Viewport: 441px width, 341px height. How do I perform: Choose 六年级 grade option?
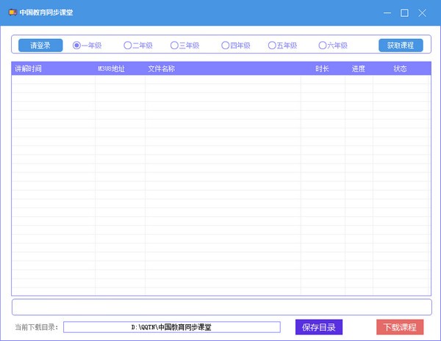[x=322, y=45]
